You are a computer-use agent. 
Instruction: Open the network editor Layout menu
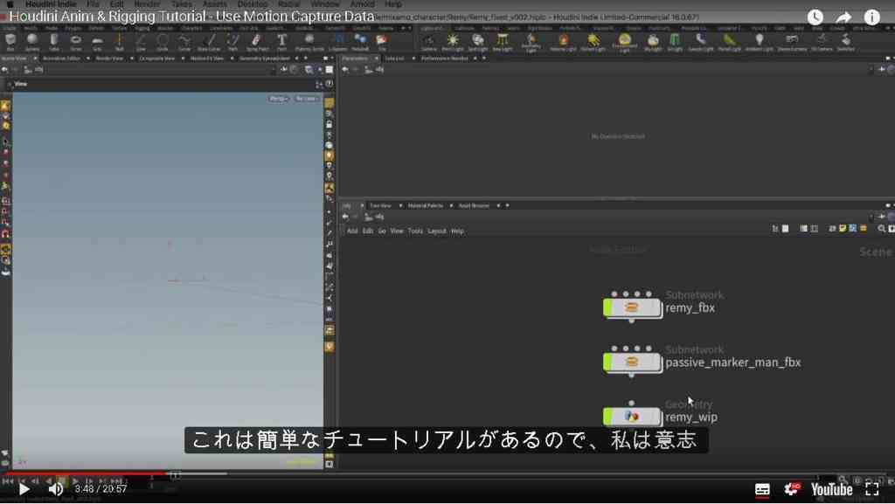pyautogui.click(x=437, y=231)
